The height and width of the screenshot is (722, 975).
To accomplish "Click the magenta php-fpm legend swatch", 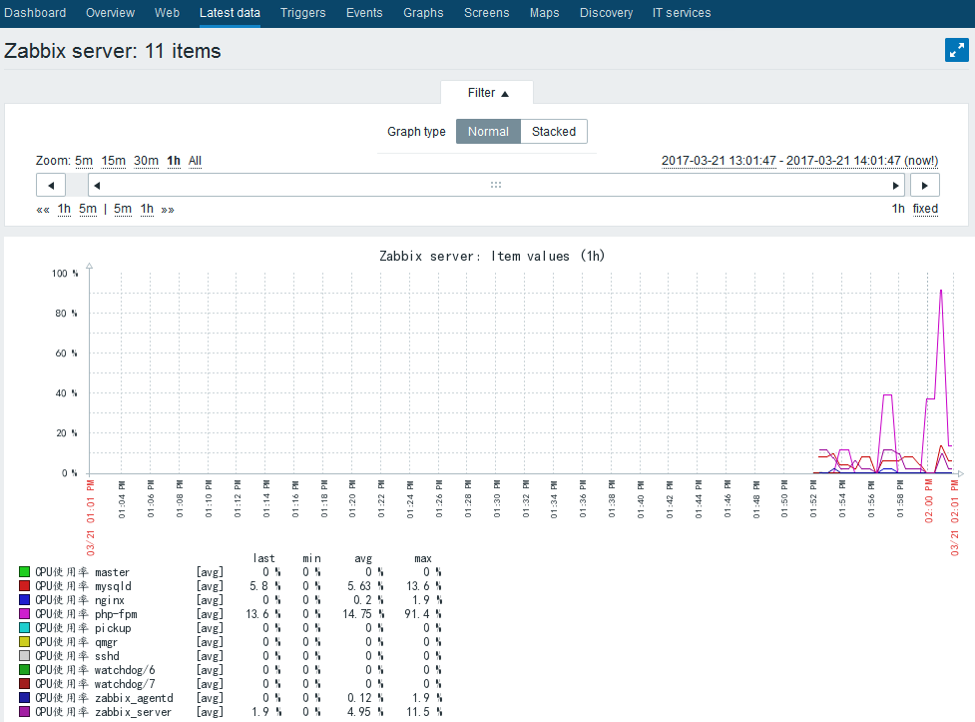I will tap(24, 614).
